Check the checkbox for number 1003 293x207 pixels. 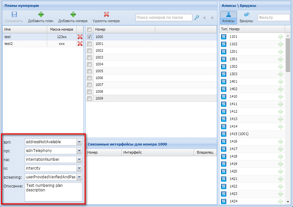[89, 57]
